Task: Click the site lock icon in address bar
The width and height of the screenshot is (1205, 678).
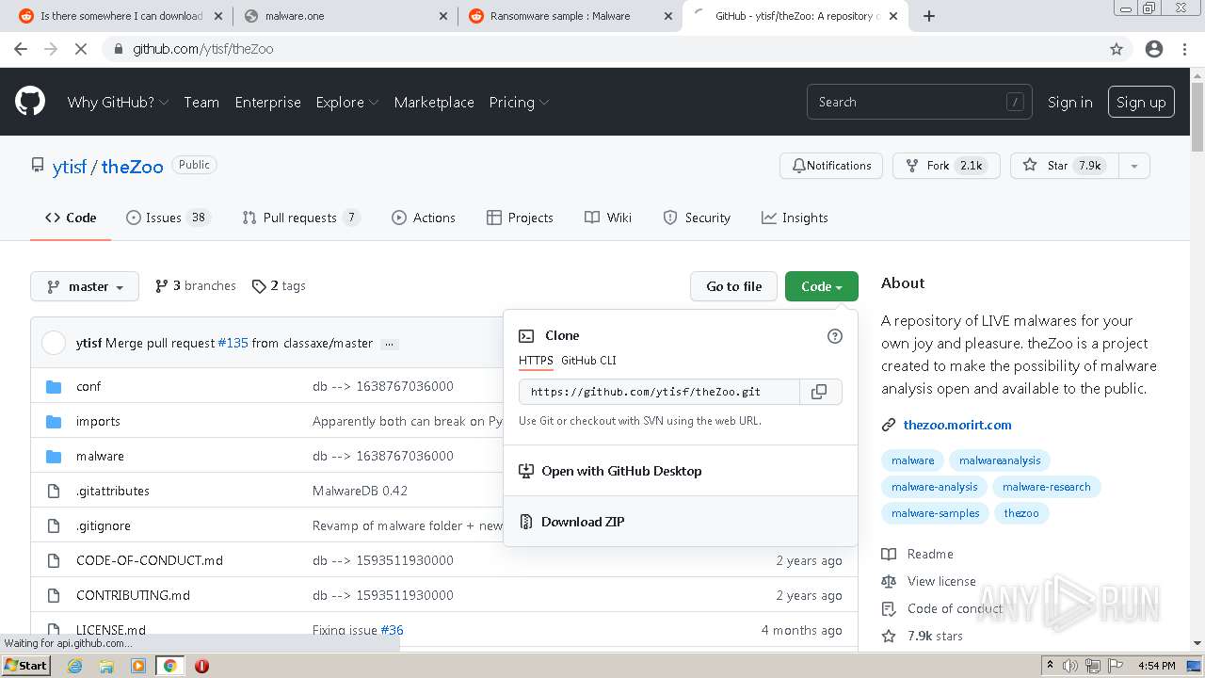Action: coord(118,49)
